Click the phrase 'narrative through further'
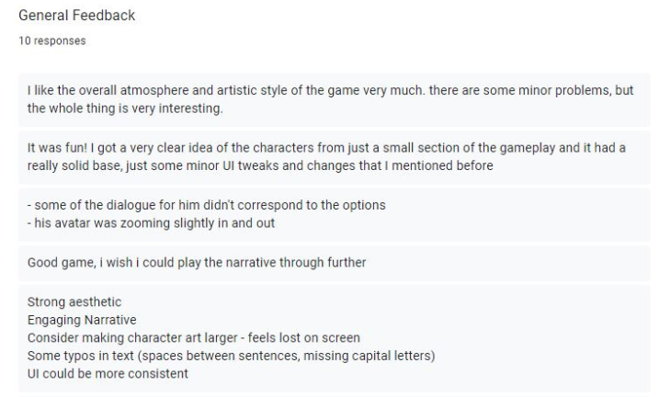 click(x=296, y=263)
